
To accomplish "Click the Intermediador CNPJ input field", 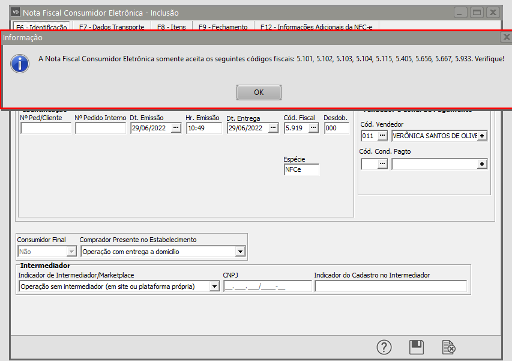I will coord(267,287).
